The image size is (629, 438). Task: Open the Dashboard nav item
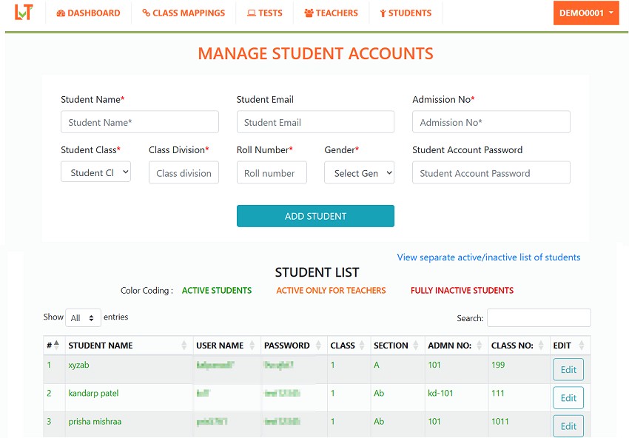(88, 13)
